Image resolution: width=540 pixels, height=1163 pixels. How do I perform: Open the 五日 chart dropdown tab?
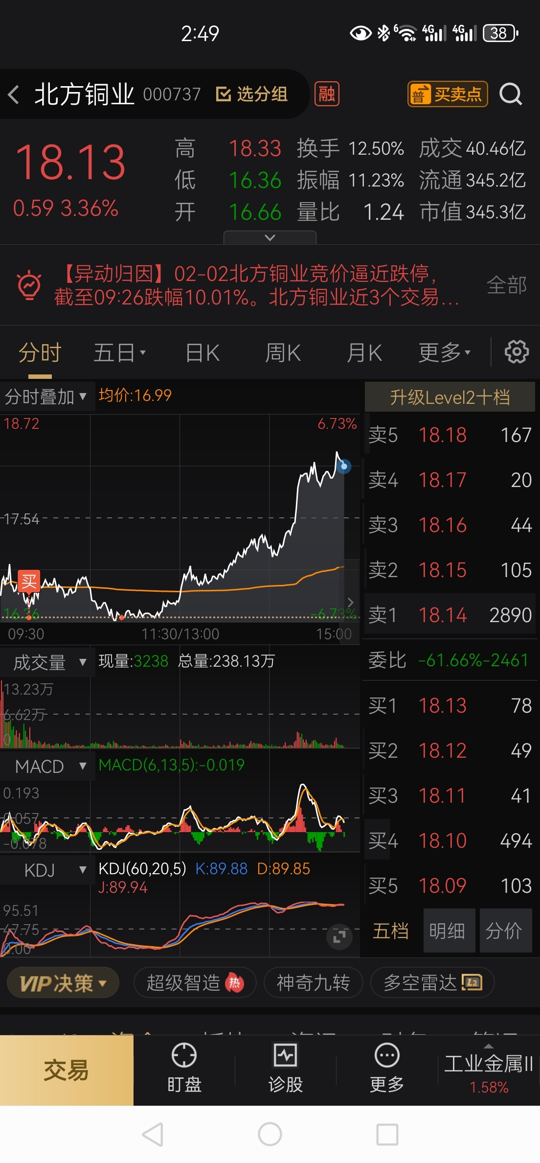pos(119,352)
